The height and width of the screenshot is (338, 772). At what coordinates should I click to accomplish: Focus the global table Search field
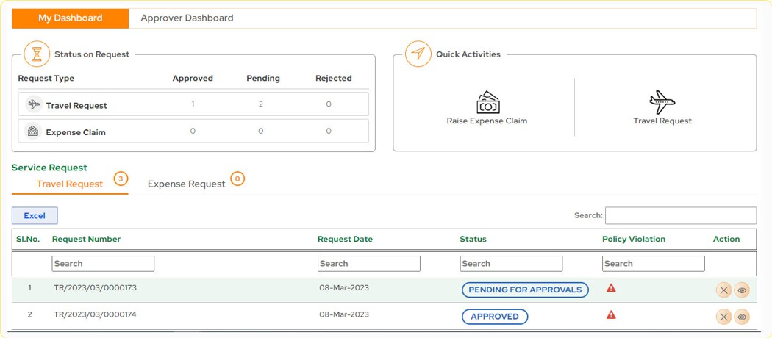(x=680, y=215)
